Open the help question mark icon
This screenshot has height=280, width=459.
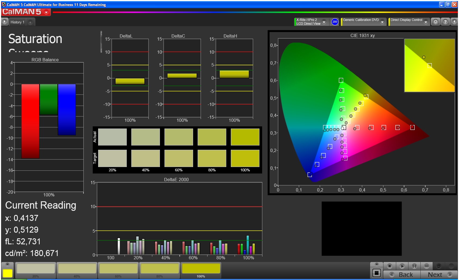coord(445,22)
